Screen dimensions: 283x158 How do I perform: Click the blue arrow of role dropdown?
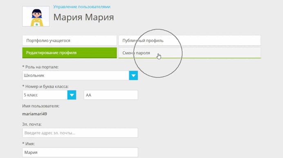click(x=133, y=75)
